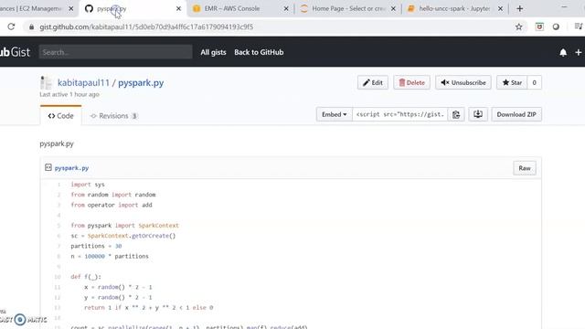Click 'from pyspark import SparkContext' line
Screen dimensions: 585x329
(x=124, y=226)
